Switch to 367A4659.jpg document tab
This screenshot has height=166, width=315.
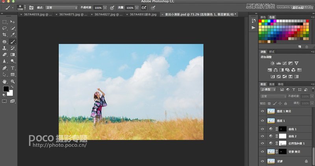[38, 15]
